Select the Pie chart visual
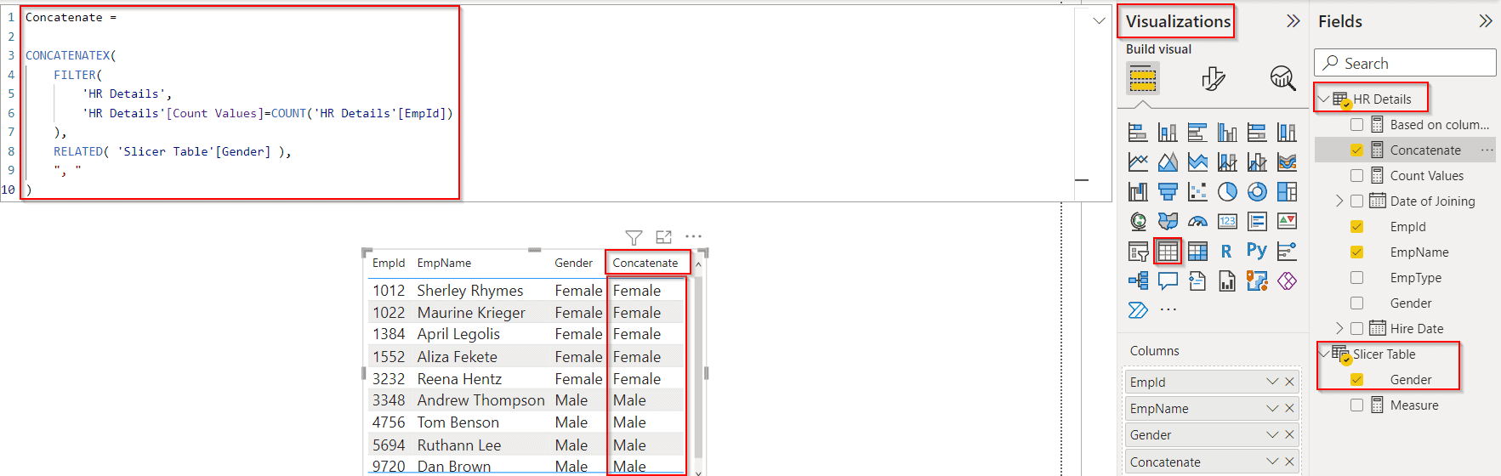Viewport: 1501px width, 476px height. click(x=1227, y=191)
